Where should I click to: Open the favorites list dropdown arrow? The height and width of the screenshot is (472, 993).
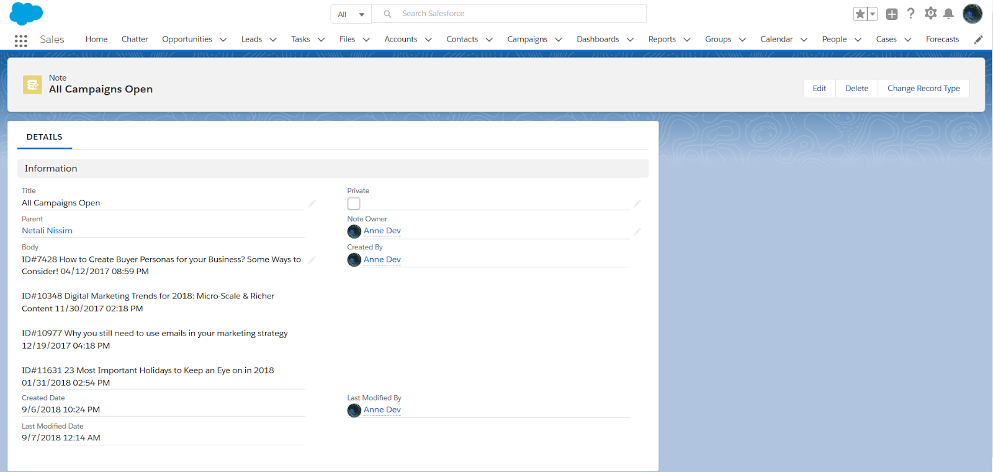click(873, 14)
